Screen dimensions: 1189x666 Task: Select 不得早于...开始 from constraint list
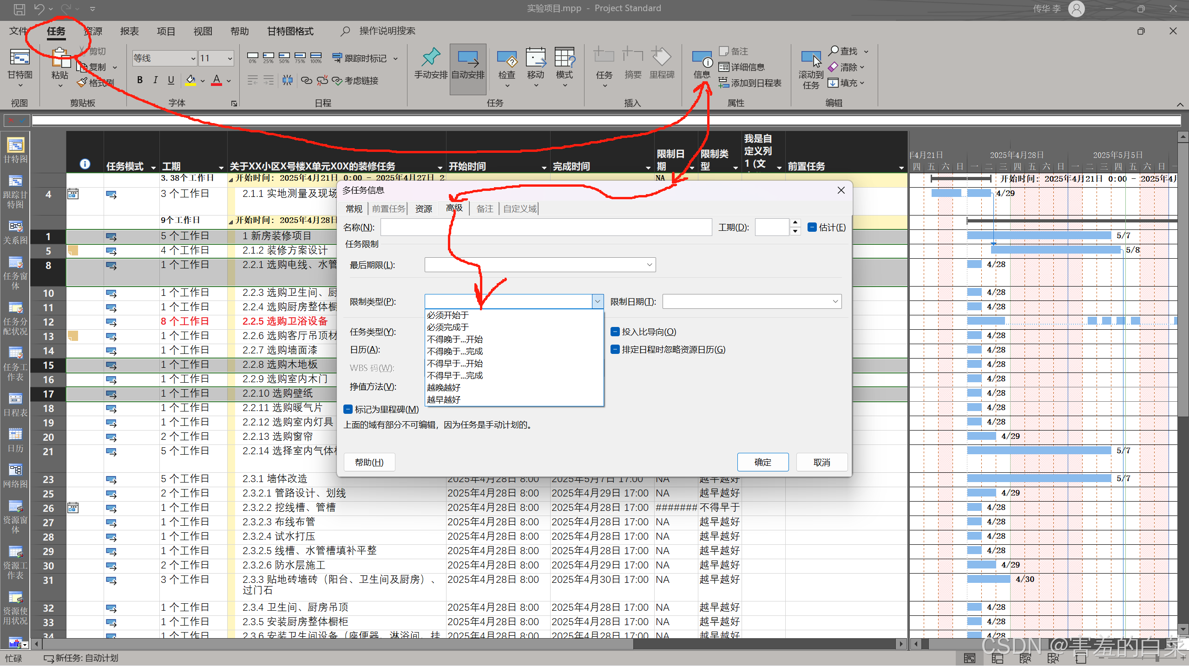click(454, 363)
